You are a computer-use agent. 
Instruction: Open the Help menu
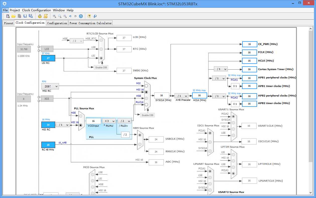coord(70,10)
